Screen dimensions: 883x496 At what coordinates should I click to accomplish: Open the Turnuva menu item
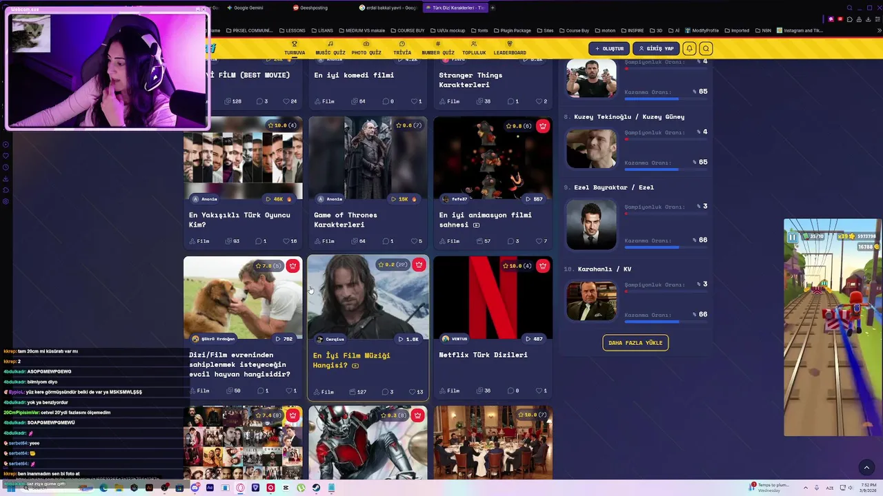[x=295, y=48]
